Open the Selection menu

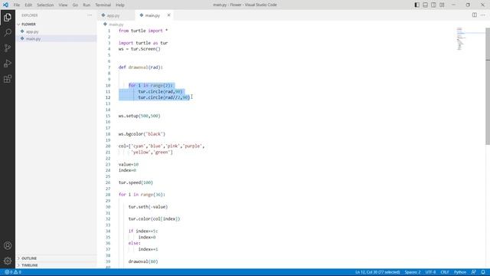pos(45,5)
